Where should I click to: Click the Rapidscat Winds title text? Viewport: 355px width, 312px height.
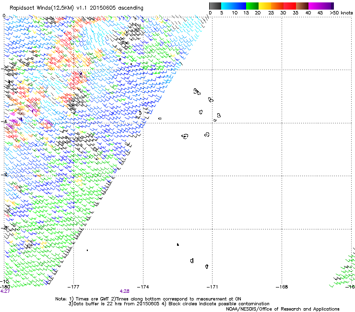click(x=76, y=8)
